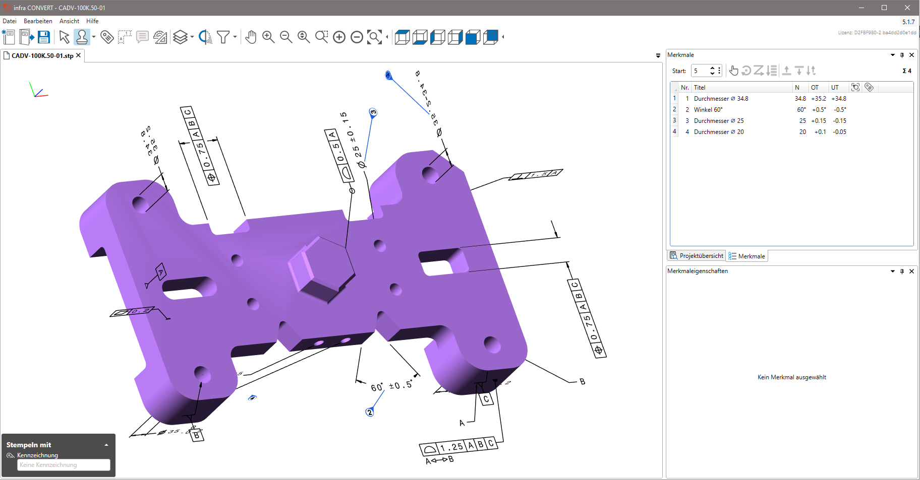Pin the Merkmale panel

(902, 55)
